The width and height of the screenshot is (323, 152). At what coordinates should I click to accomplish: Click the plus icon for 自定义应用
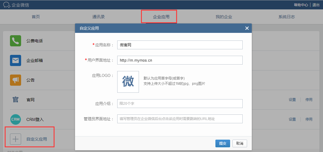point(16,139)
